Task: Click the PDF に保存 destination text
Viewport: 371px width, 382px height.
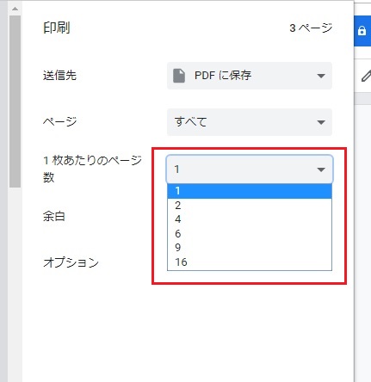Action: (x=223, y=76)
